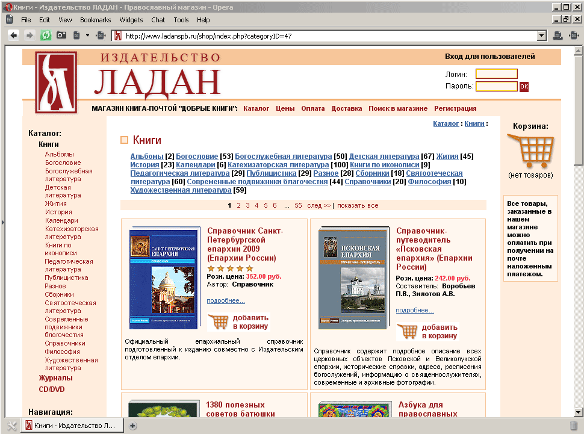Open a new tab with the plus button

pyautogui.click(x=132, y=426)
